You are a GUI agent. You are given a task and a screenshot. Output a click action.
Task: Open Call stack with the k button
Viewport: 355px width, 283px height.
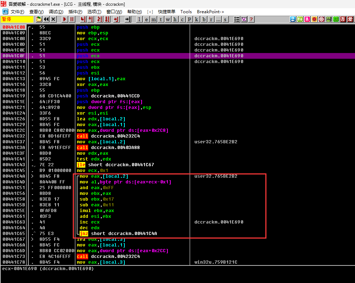coord(197,19)
